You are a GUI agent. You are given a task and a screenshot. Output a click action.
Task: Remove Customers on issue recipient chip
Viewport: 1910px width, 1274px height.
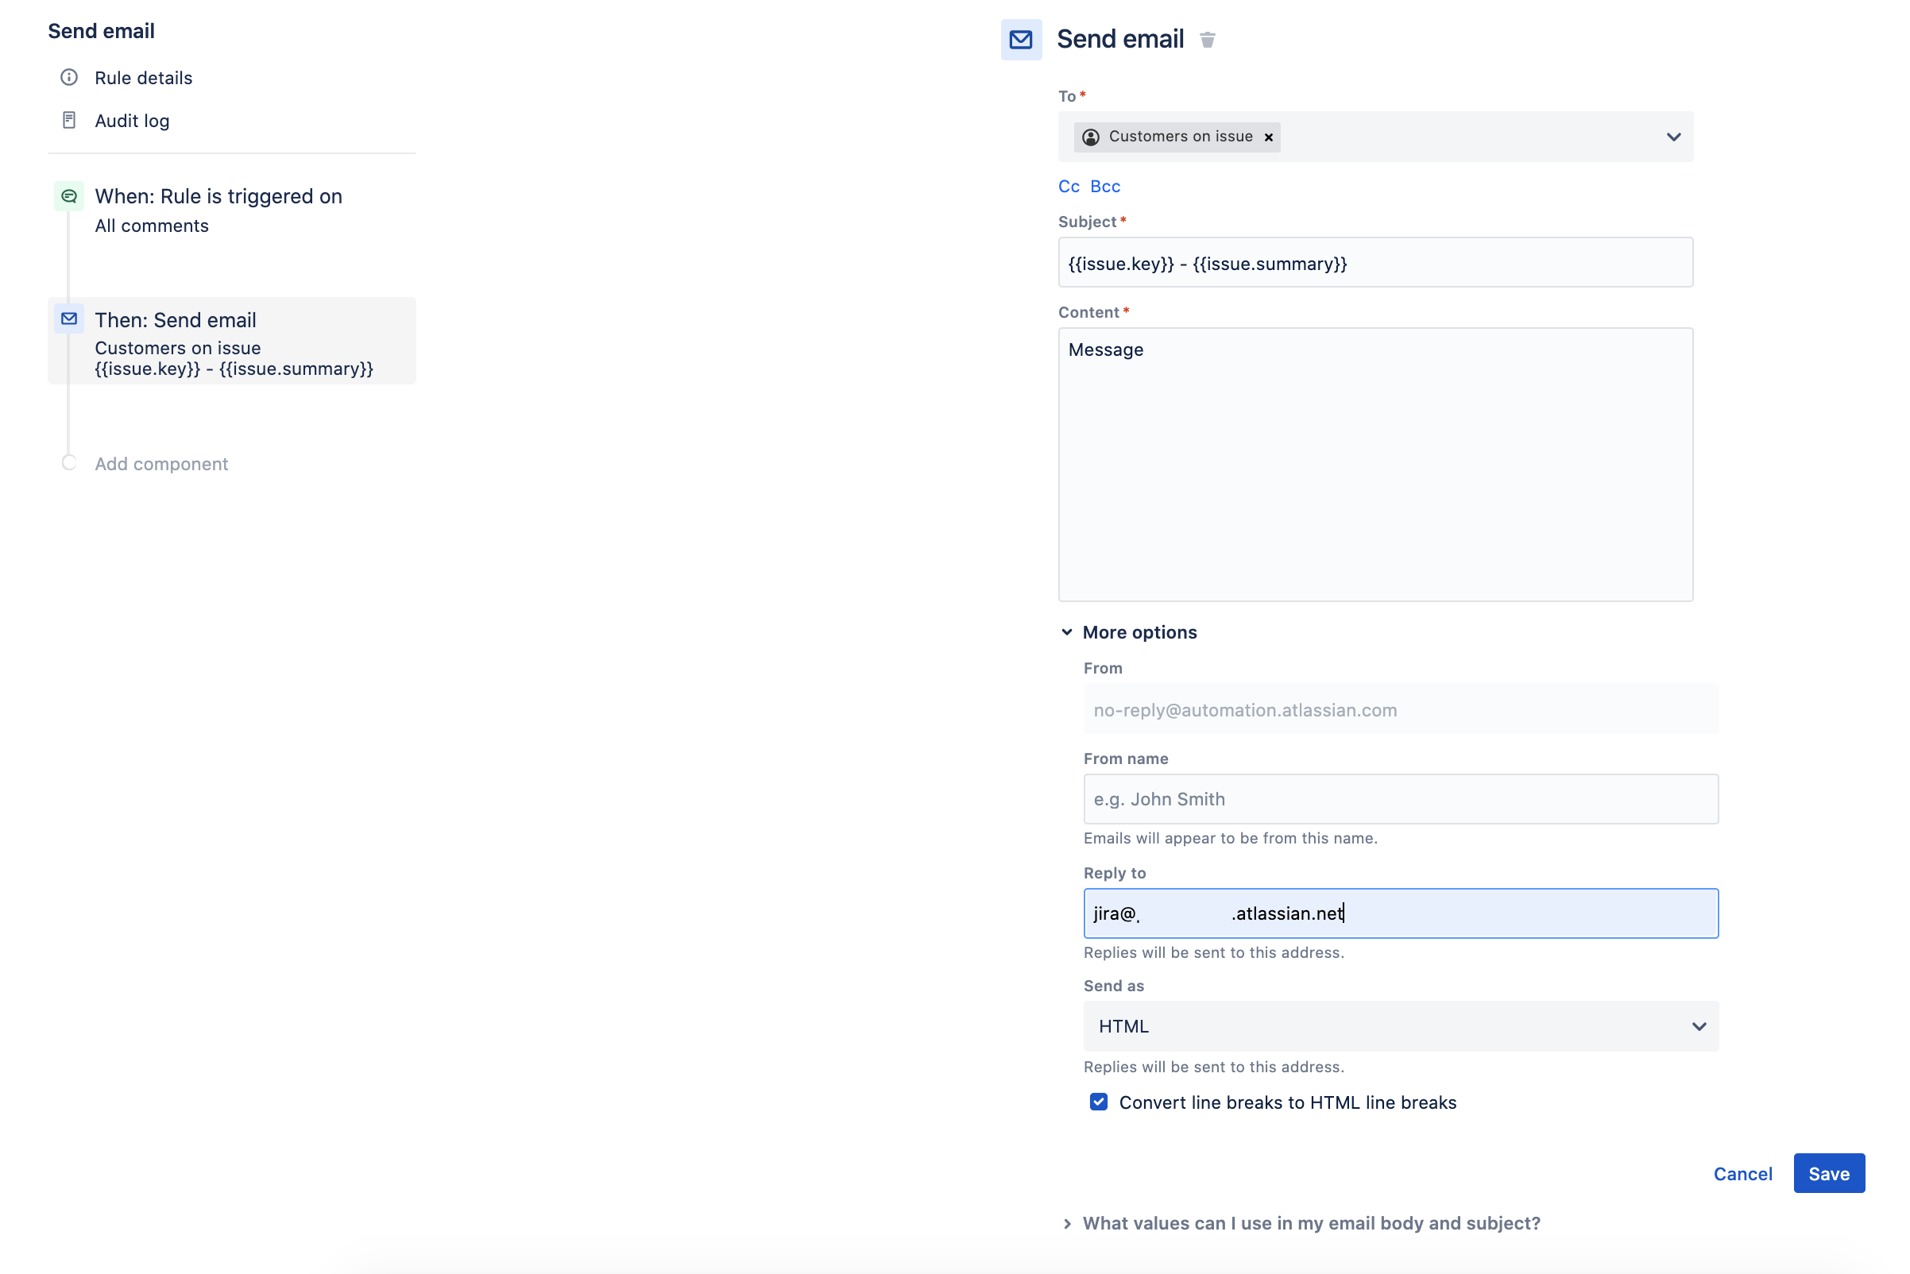1268,137
